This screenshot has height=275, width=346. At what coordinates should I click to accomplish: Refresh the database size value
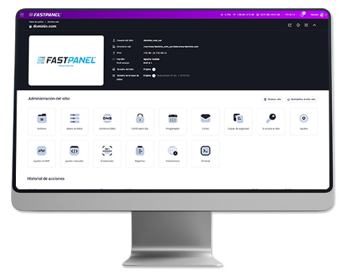[154, 75]
